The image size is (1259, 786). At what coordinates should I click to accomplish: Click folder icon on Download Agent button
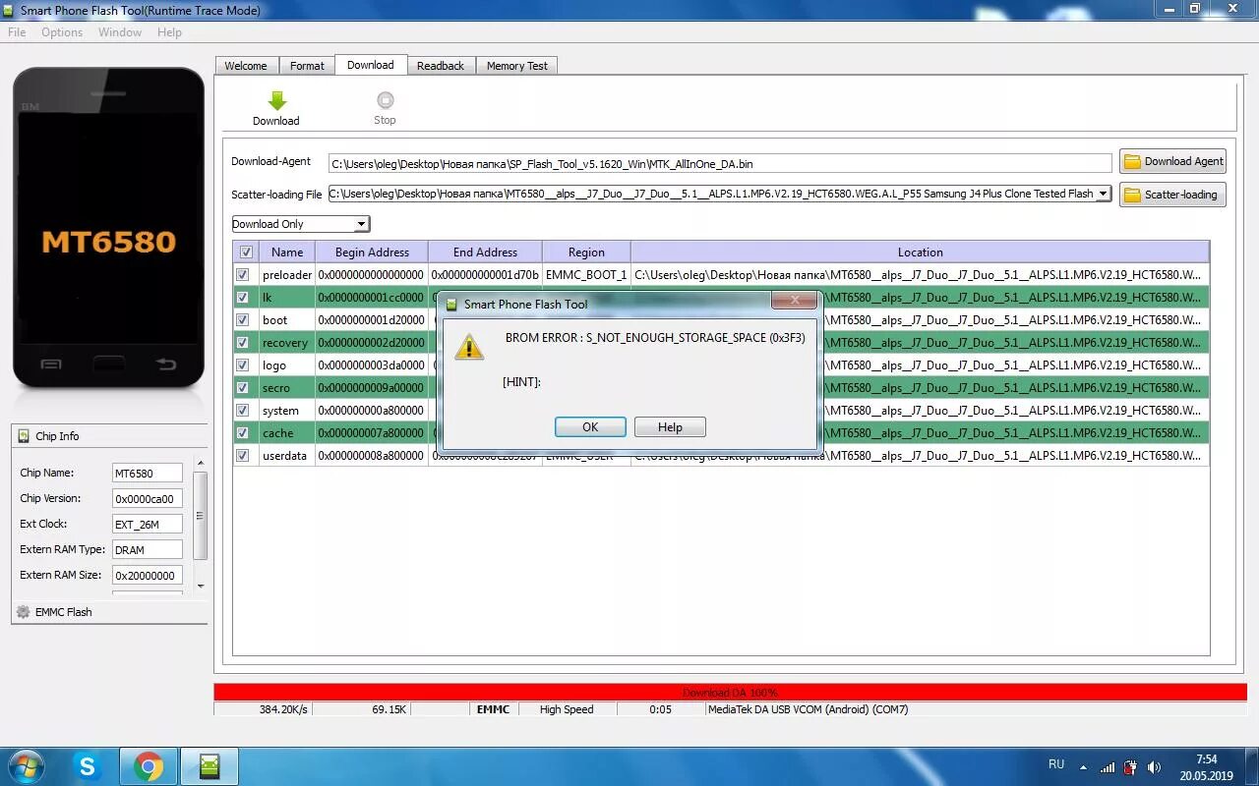pos(1132,161)
